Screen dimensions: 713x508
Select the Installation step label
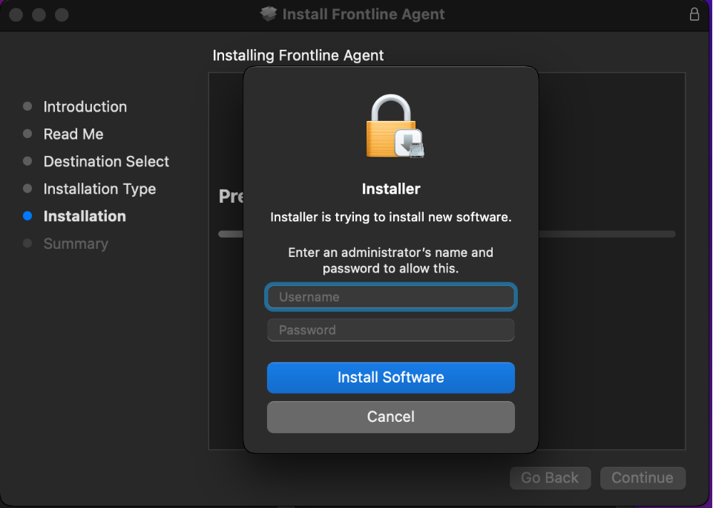85,216
